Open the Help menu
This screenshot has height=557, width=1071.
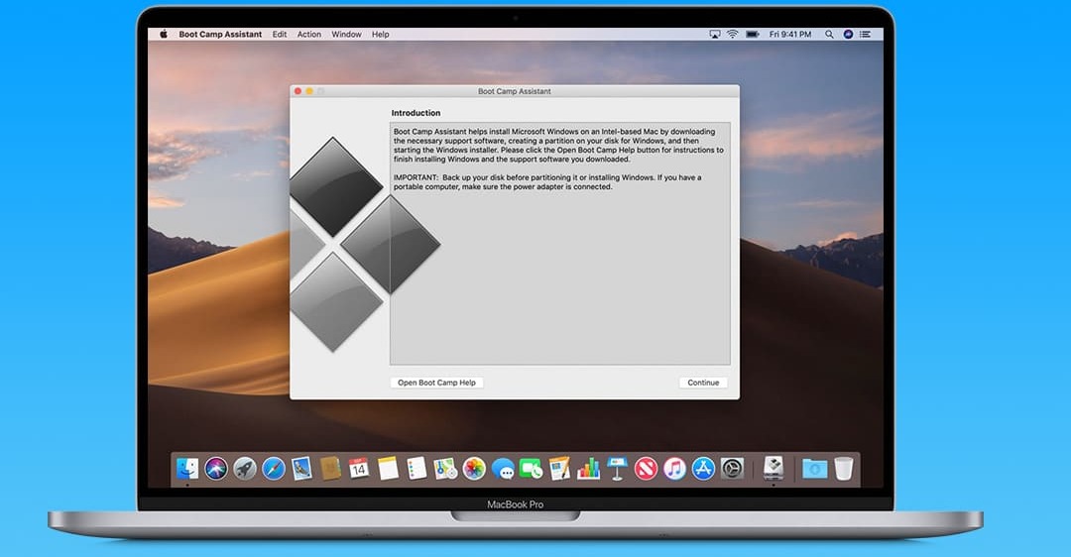pos(381,34)
